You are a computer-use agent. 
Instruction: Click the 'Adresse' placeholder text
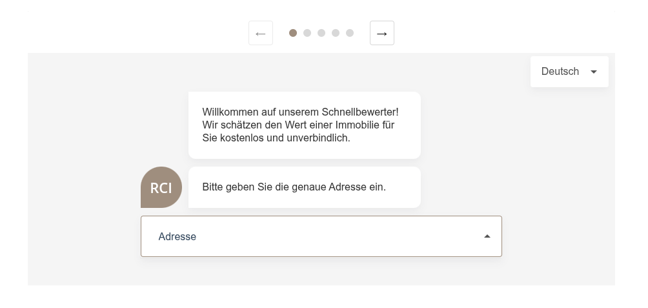coord(177,237)
